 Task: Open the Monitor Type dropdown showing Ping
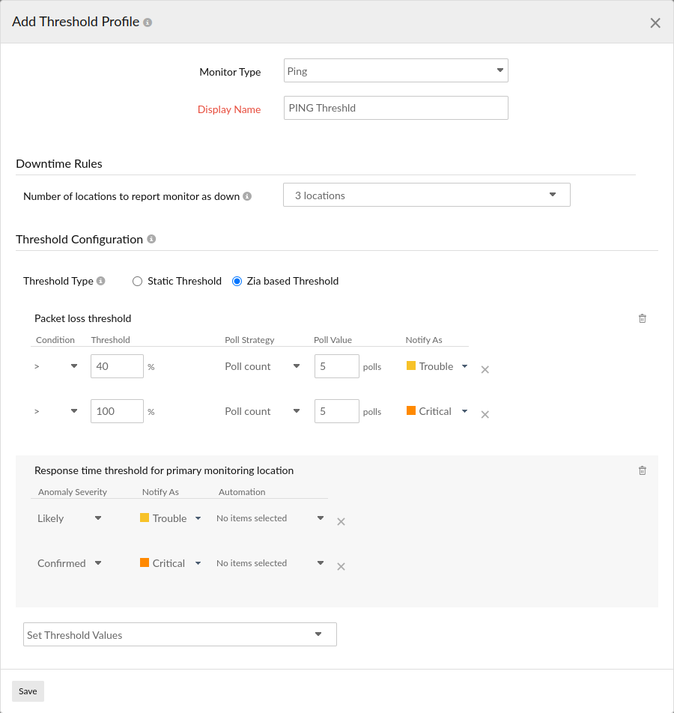(395, 71)
